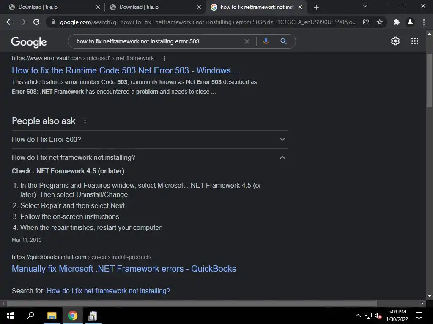Share this page from address bar
Screen dimensions: 433x324
[x=366, y=22]
